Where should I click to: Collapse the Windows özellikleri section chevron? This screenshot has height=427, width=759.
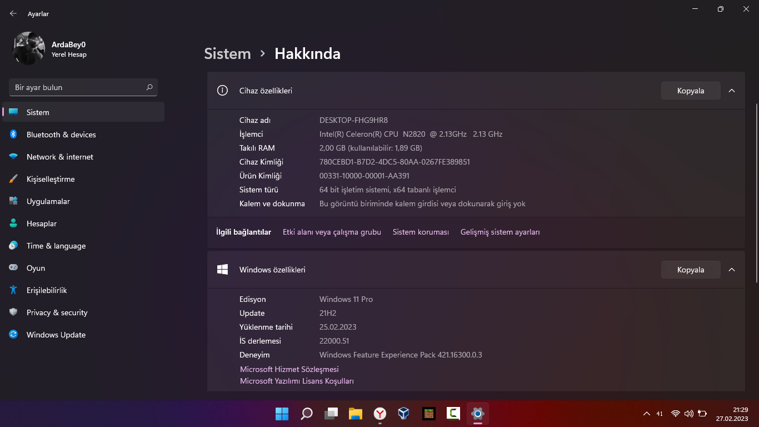(732, 270)
